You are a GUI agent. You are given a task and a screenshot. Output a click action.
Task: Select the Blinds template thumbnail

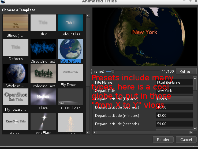(x=16, y=23)
